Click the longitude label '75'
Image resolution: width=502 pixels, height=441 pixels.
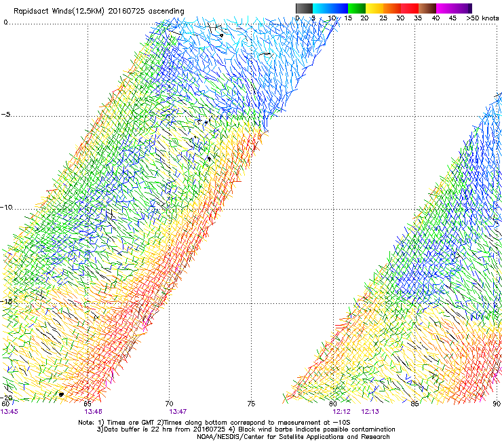[x=251, y=404]
